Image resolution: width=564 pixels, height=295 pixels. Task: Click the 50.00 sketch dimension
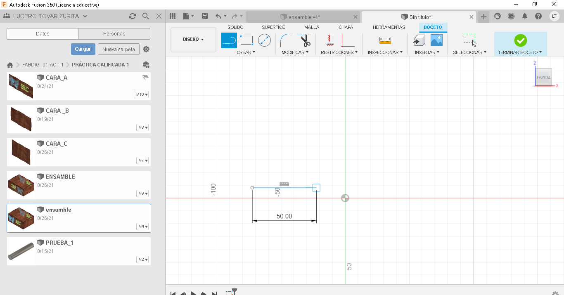point(284,216)
